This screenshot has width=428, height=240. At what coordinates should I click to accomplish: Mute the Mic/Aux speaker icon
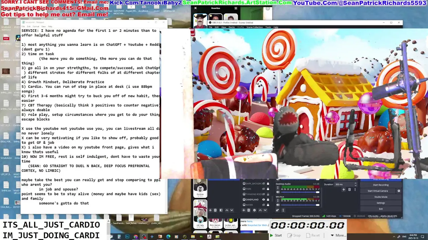[x=278, y=205]
